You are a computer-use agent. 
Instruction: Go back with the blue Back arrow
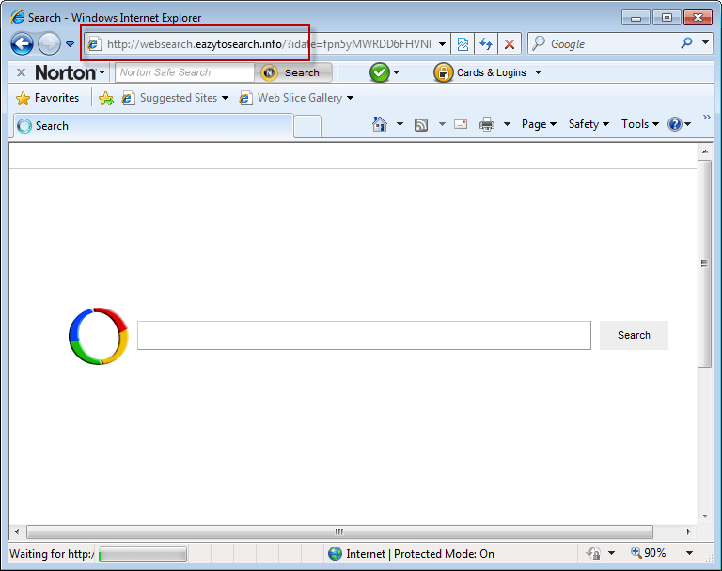22,44
